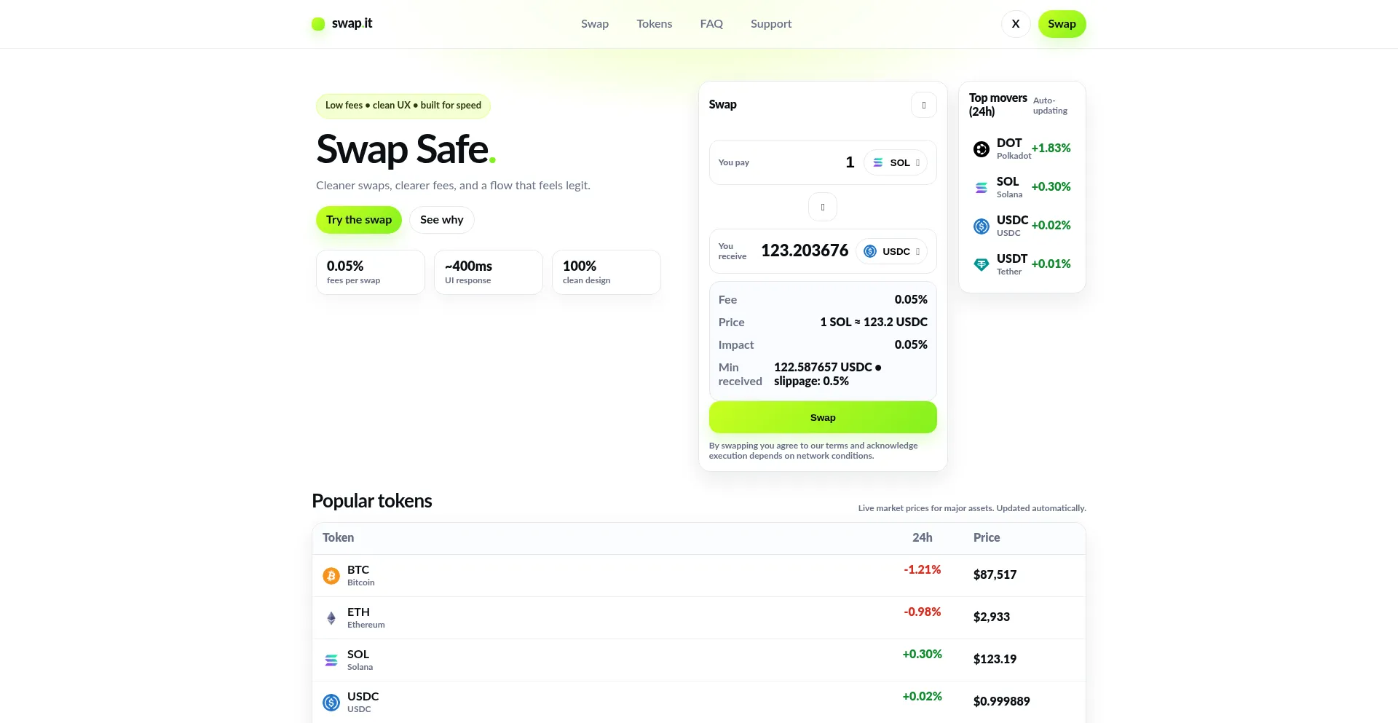The image size is (1398, 723).
Task: Open the swap settings icon button
Action: pyautogui.click(x=923, y=105)
